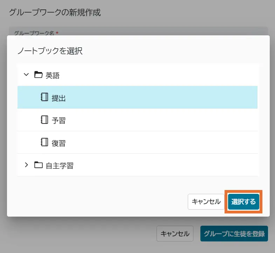The height and width of the screenshot is (253, 275).
Task: Click the 英語 folder name
Action: [53, 75]
